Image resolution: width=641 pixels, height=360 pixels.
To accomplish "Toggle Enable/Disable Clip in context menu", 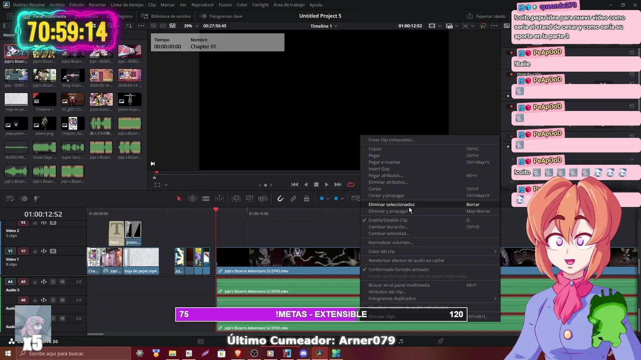I will 430,220.
